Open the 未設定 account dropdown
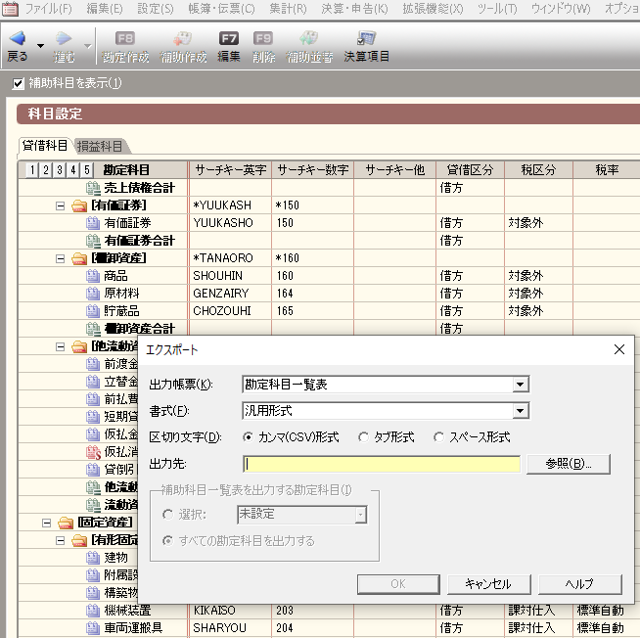This screenshot has height=638, width=640. point(360,515)
